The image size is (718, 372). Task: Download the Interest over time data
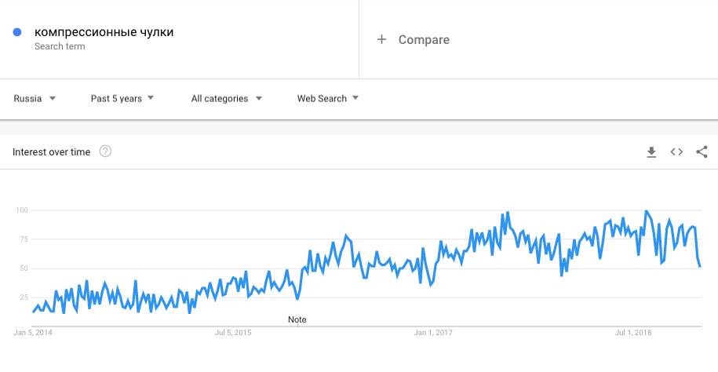tap(651, 151)
